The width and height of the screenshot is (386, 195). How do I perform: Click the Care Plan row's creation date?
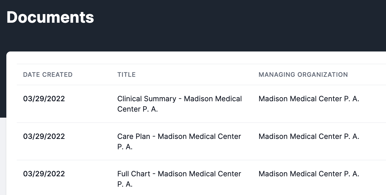[x=44, y=136]
